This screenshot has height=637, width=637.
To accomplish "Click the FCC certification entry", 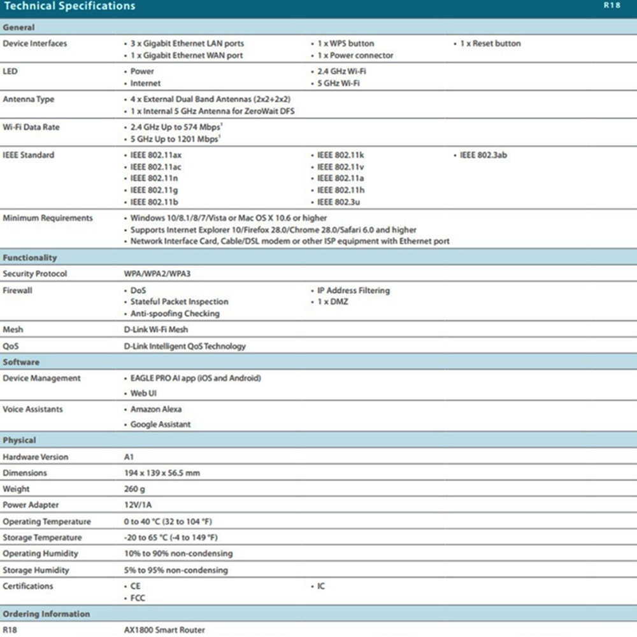I will coord(138,598).
